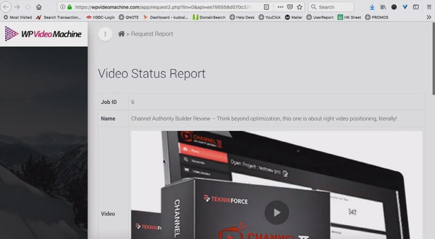Open page actions three-dots menu

coord(280,7)
